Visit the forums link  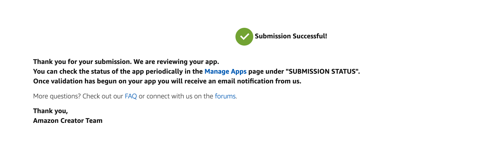(x=225, y=96)
